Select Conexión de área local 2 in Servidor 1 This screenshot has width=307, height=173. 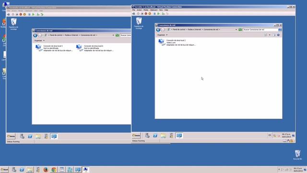point(177,43)
